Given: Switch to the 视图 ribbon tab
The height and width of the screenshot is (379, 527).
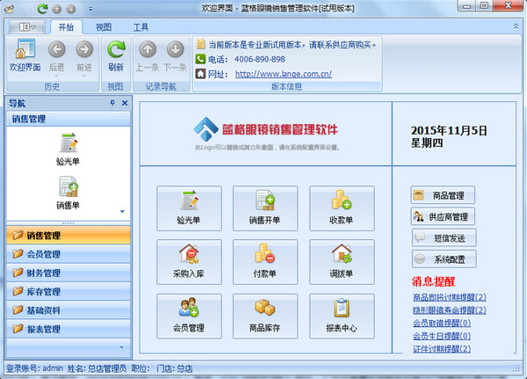Looking at the screenshot, I should 104,27.
